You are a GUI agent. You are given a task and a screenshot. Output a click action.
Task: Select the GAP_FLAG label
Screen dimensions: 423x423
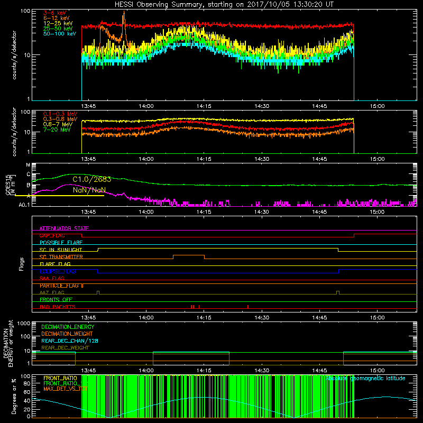coord(52,235)
